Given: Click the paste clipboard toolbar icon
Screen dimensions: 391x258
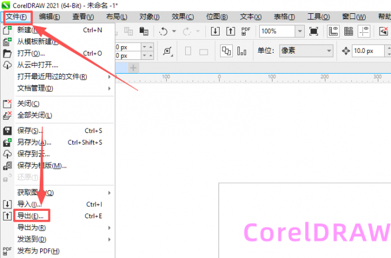Looking at the screenshot, I should tap(144, 31).
